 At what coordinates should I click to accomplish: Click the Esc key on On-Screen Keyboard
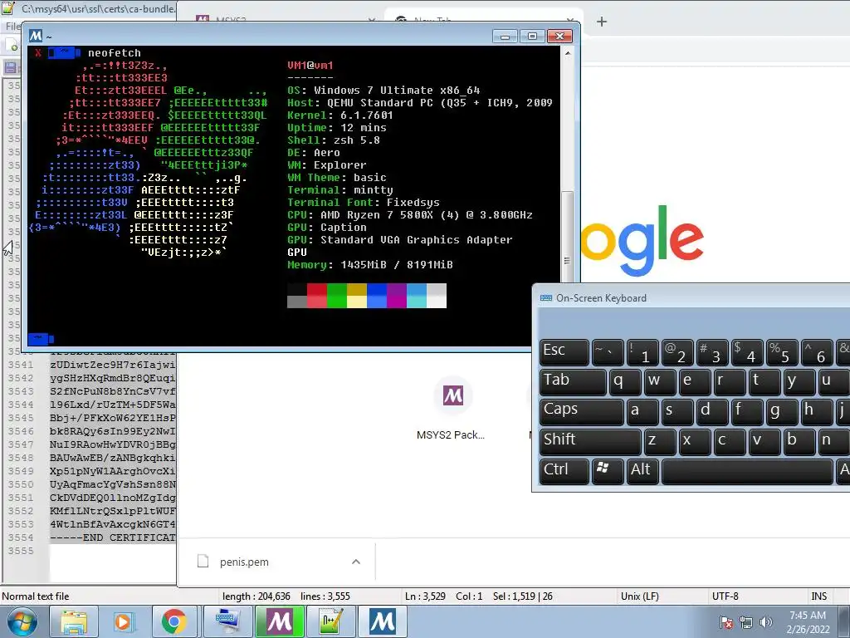click(x=564, y=351)
